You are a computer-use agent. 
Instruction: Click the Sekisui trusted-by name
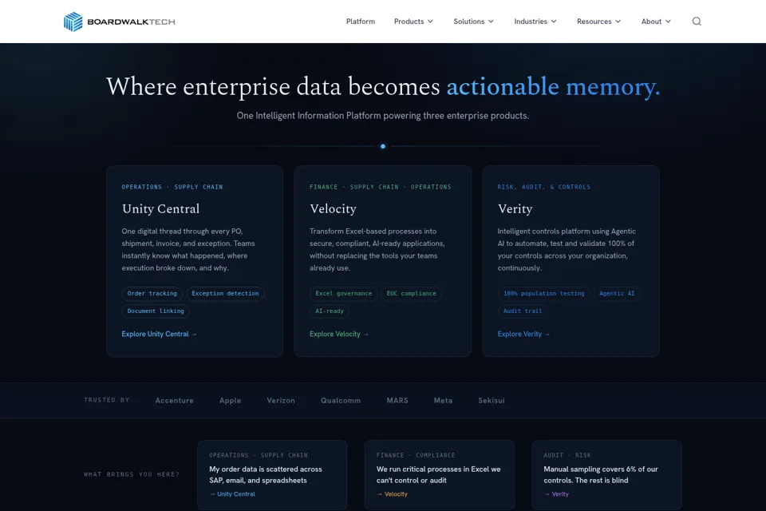pyautogui.click(x=492, y=401)
